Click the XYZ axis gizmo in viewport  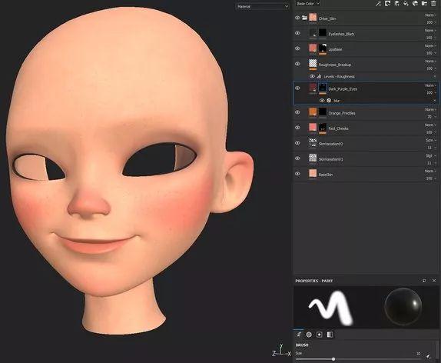point(281,351)
